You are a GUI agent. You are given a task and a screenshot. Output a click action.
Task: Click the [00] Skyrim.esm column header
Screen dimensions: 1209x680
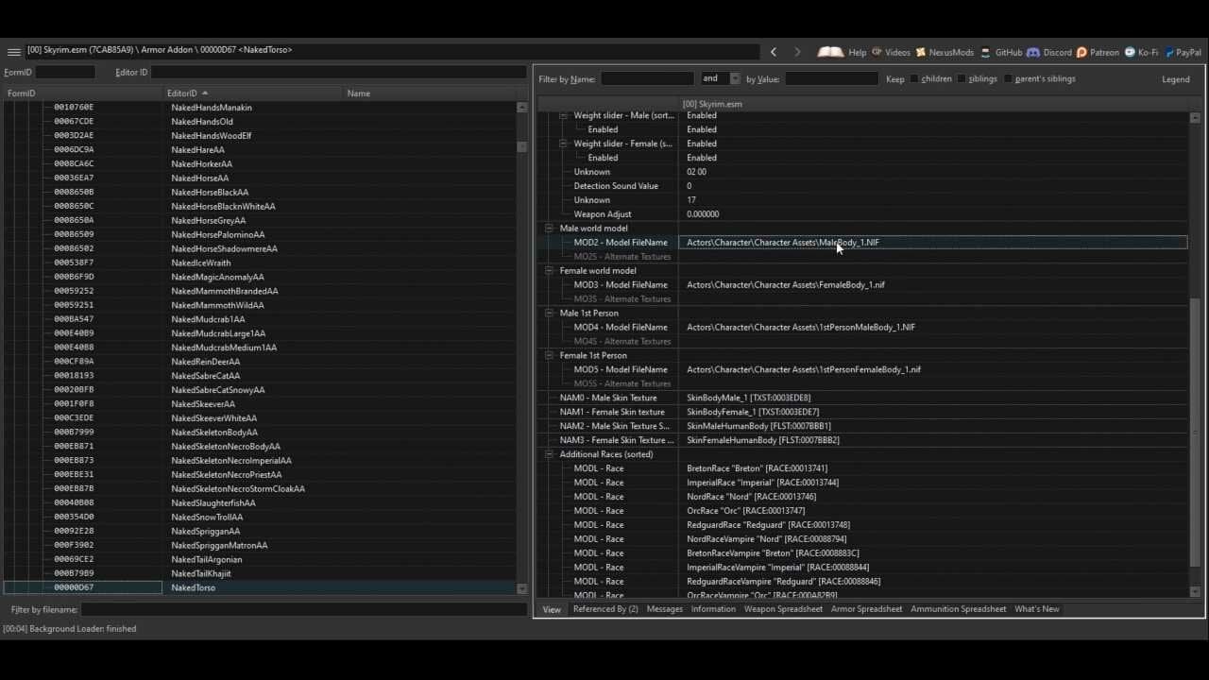pyautogui.click(x=933, y=104)
